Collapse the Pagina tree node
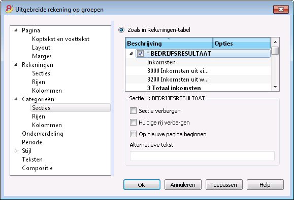This screenshot has width=294, height=200. click(x=16, y=30)
